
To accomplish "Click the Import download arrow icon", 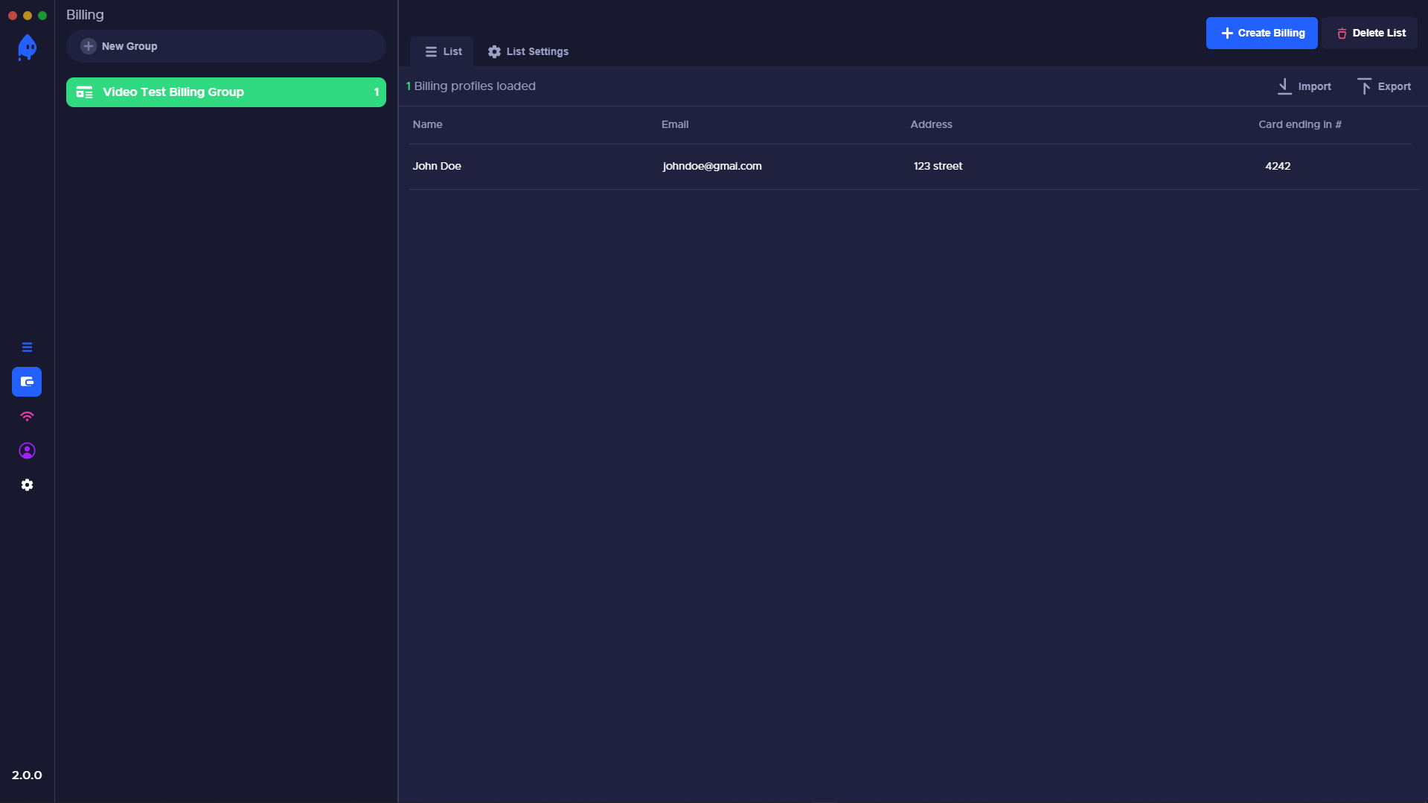I will tap(1284, 86).
